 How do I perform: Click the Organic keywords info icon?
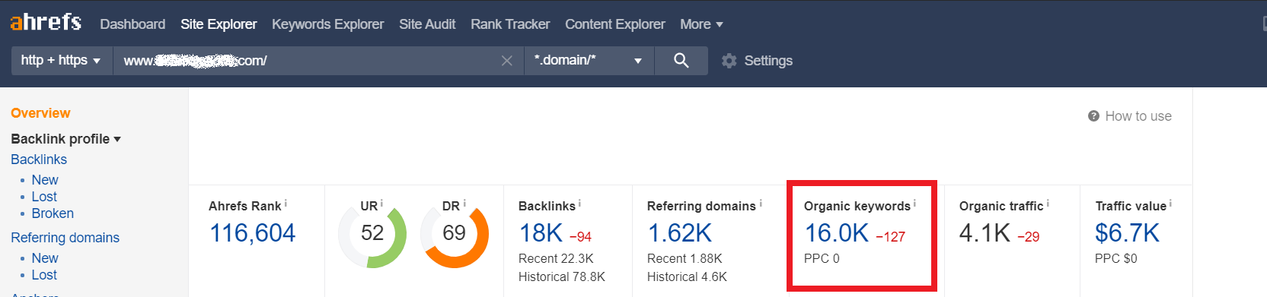[x=914, y=203]
